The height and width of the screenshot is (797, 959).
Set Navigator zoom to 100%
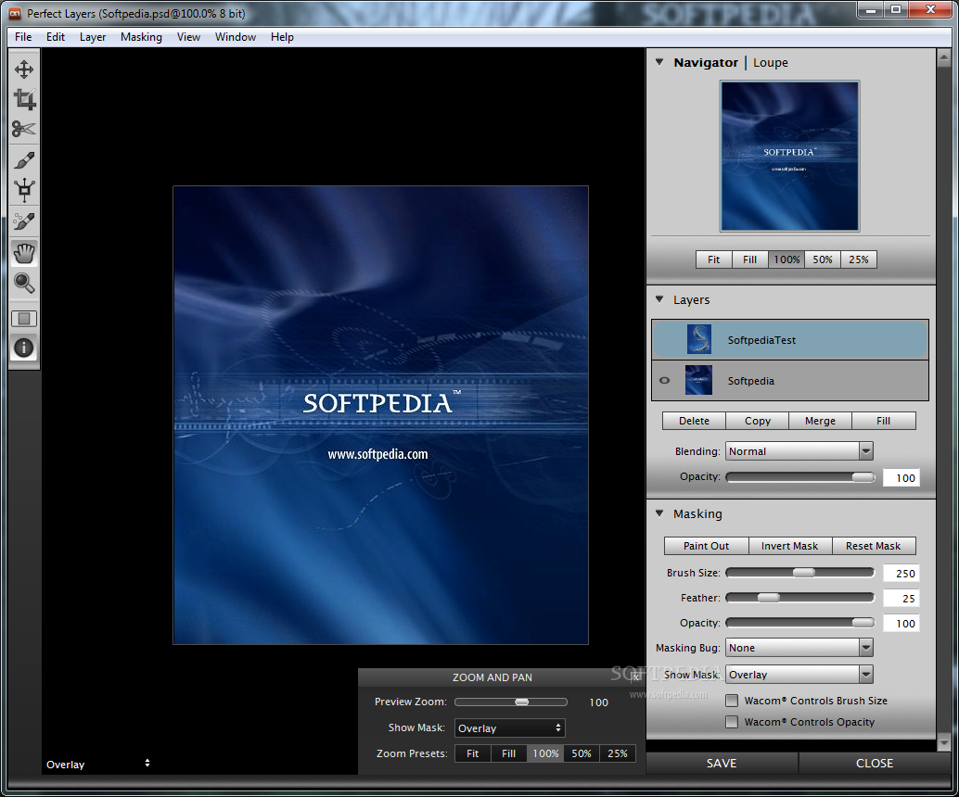pos(786,259)
